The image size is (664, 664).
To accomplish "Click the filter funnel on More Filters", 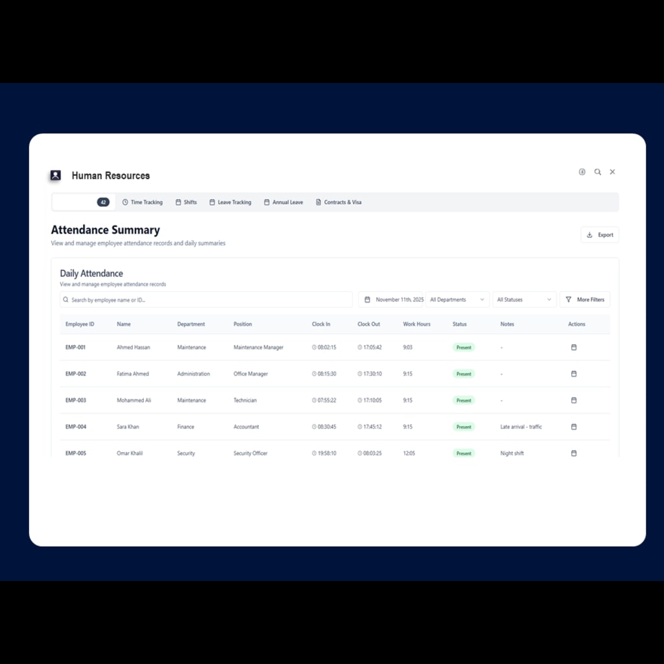I will pos(569,299).
